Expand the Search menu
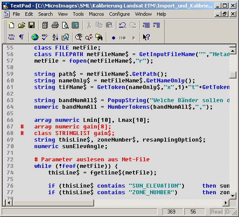This screenshot has height=217, width=239. 46,14
